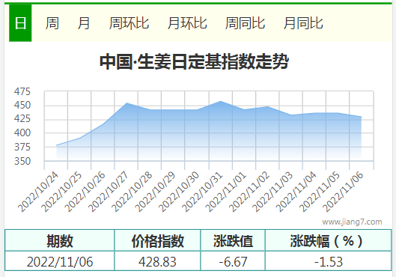Click y-axis value 450

22,105
